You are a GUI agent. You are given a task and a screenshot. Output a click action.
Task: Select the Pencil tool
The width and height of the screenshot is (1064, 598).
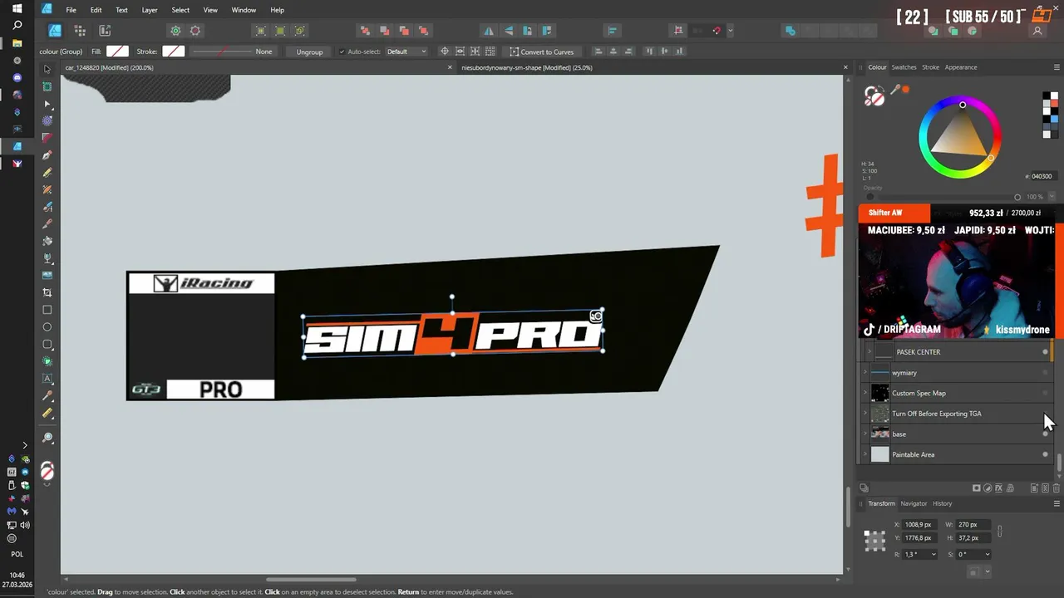click(47, 173)
